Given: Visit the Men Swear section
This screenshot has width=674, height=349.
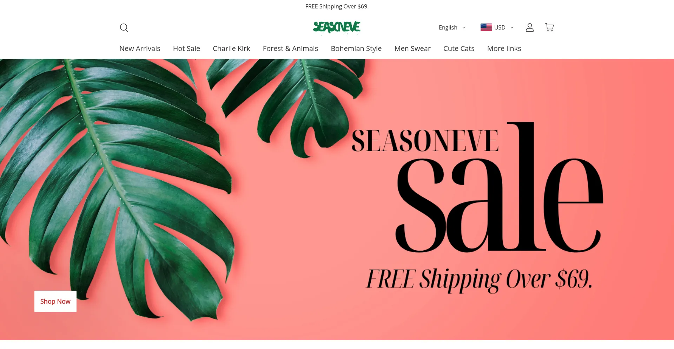Looking at the screenshot, I should coord(412,49).
